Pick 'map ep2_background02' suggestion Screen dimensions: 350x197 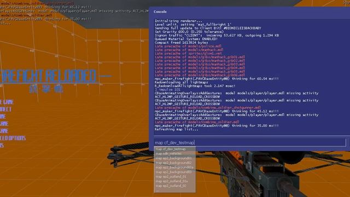click(174, 163)
